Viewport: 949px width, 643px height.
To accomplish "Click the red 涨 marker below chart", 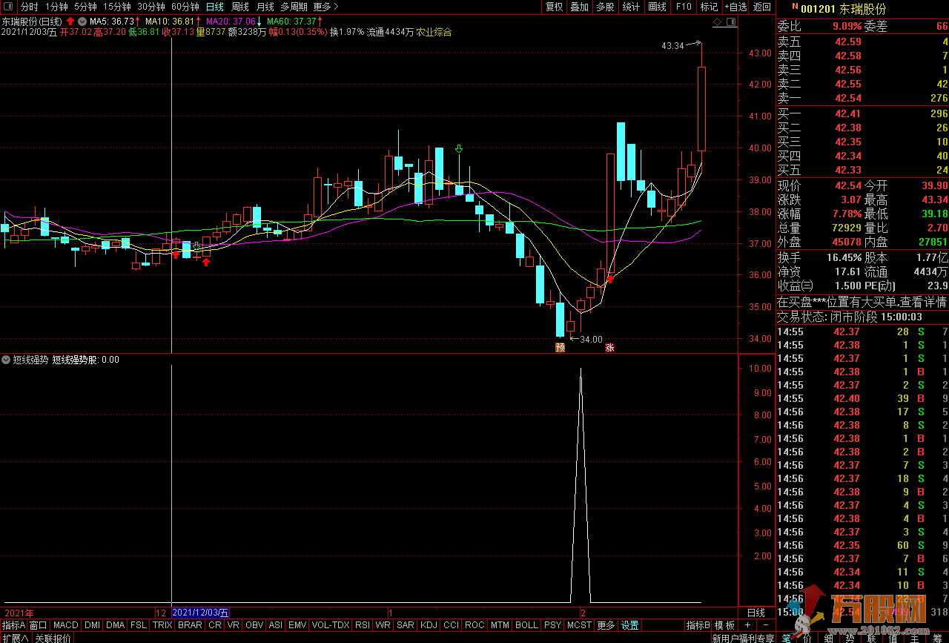I will 609,347.
